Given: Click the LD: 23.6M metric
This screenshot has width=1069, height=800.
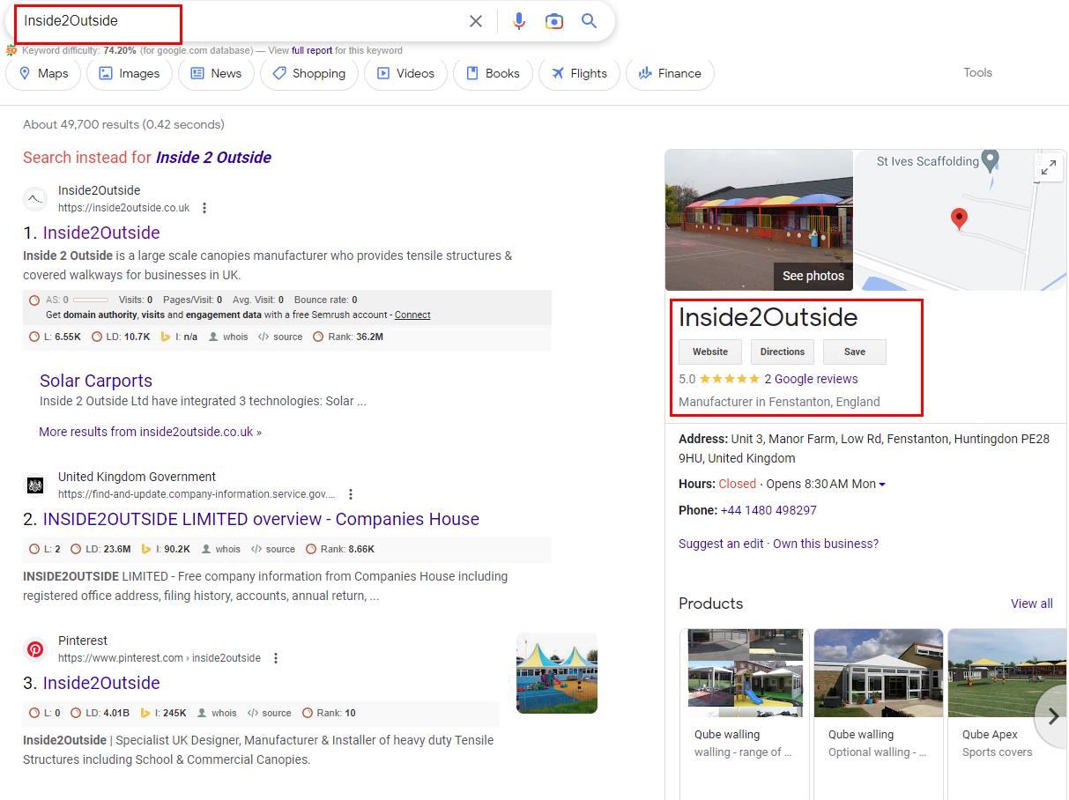Looking at the screenshot, I should tap(100, 549).
